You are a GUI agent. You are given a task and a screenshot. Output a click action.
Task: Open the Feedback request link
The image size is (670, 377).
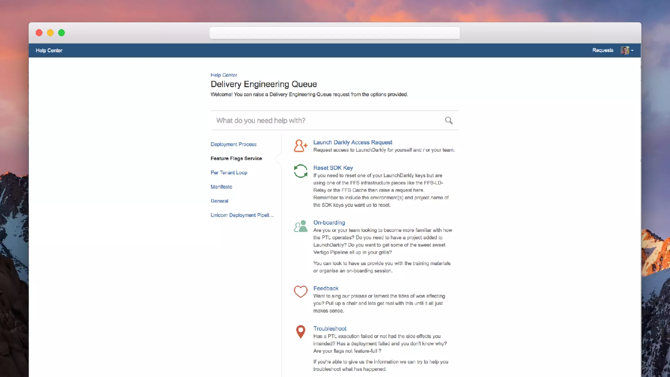[x=326, y=288]
